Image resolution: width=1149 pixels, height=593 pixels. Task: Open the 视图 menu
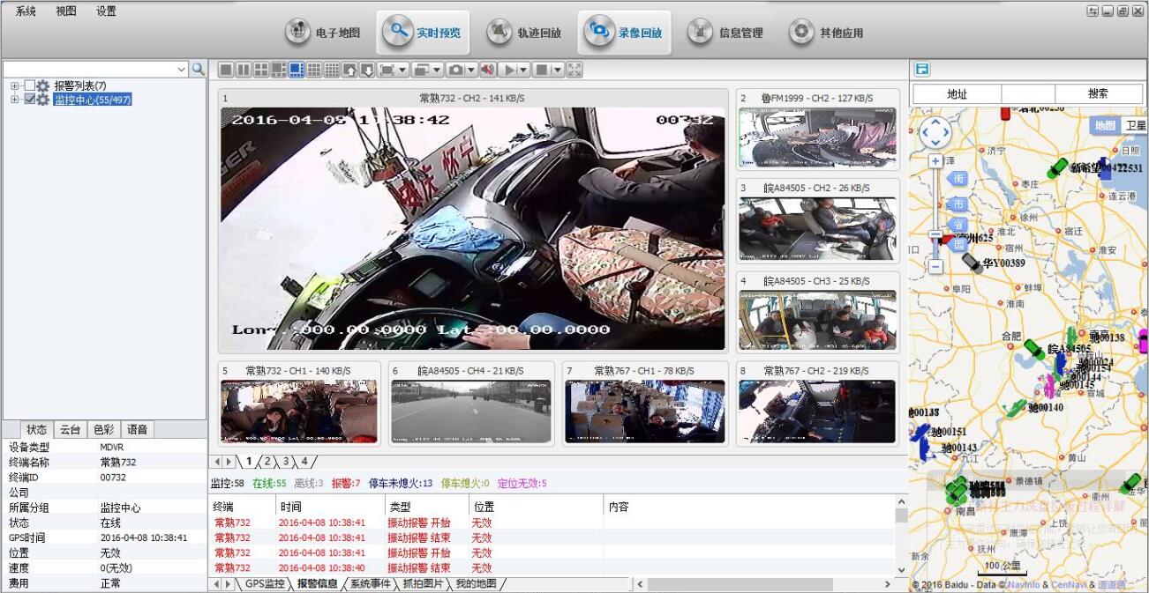pyautogui.click(x=66, y=11)
